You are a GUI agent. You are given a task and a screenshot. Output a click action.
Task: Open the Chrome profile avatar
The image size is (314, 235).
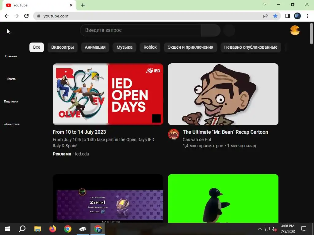297,16
